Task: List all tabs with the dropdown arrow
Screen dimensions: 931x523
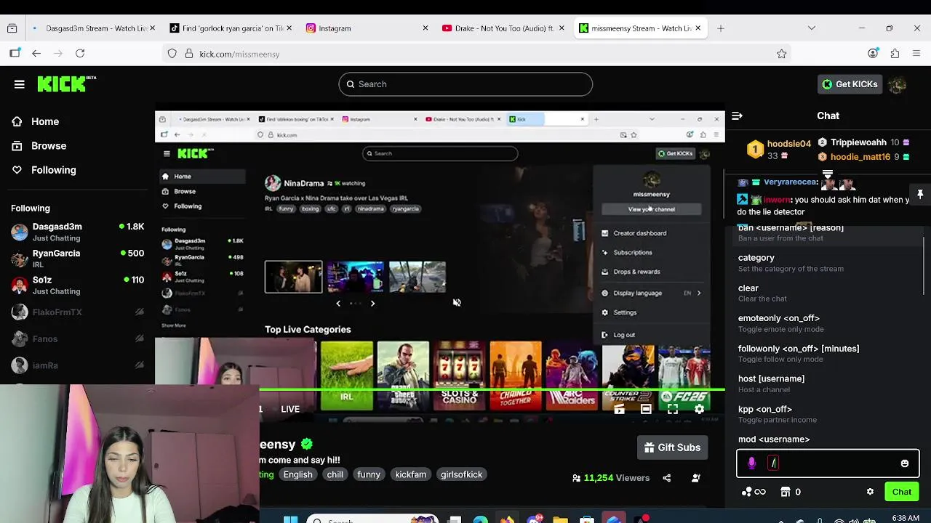Action: [x=812, y=28]
